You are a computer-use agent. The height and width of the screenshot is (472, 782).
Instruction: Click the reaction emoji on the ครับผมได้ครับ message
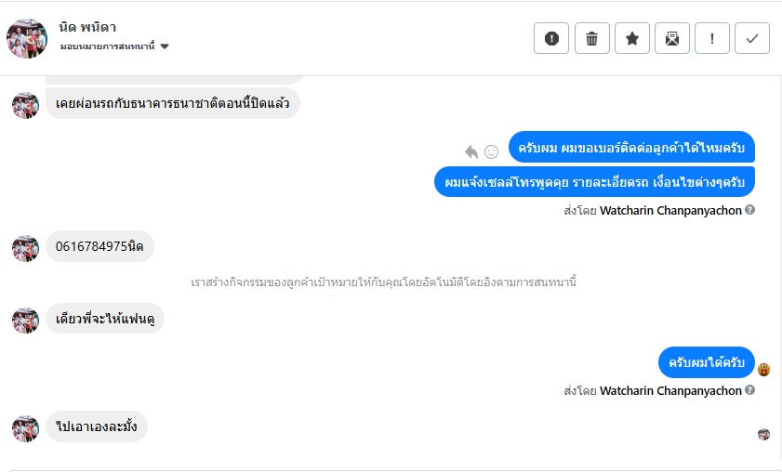tap(763, 369)
